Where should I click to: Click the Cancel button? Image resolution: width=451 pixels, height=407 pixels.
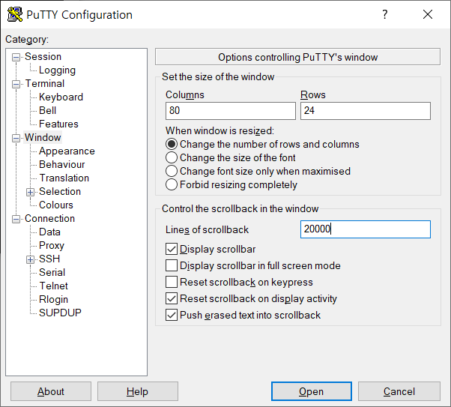pos(399,391)
